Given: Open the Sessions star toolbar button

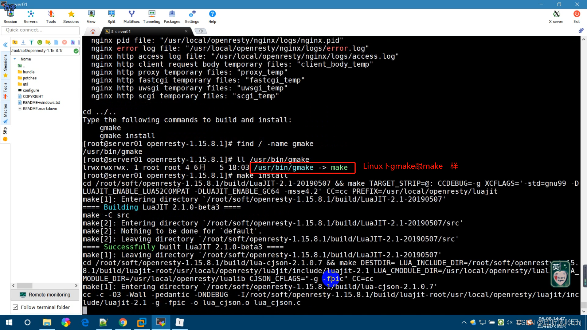Looking at the screenshot, I should pyautogui.click(x=71, y=17).
